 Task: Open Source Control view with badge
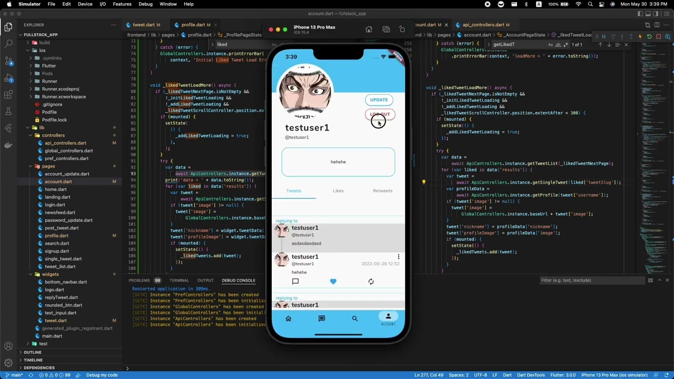(8, 61)
